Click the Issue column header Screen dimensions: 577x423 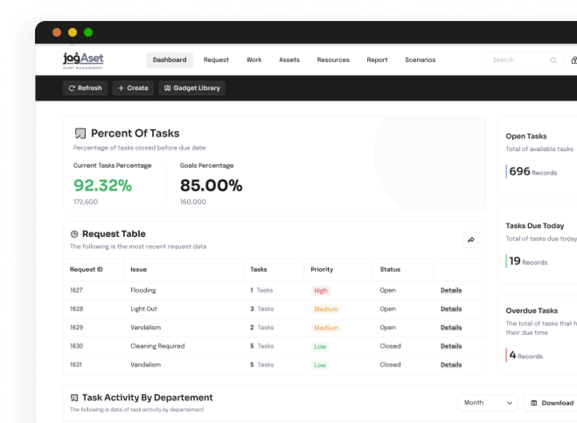coord(139,269)
